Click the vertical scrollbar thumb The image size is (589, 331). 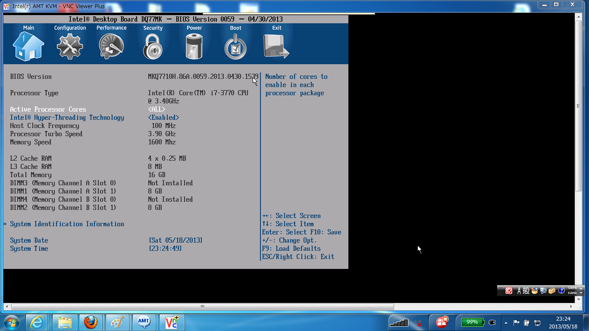579,106
